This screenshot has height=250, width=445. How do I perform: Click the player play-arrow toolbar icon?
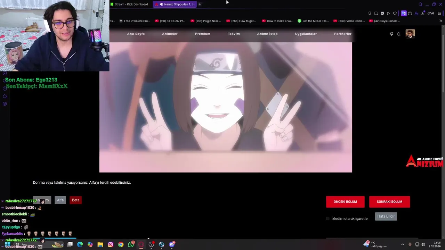pos(388,13)
